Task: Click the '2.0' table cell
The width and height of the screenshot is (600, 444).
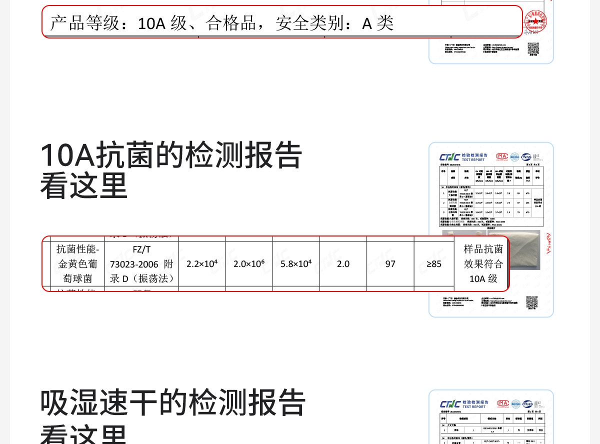Action: pos(343,263)
